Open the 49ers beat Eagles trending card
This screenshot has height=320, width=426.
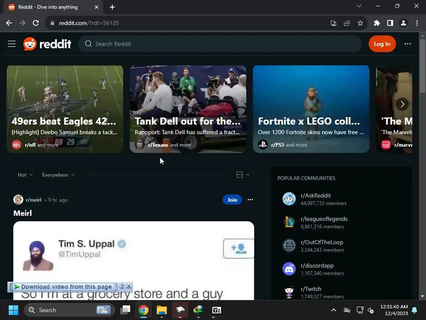[x=65, y=109]
